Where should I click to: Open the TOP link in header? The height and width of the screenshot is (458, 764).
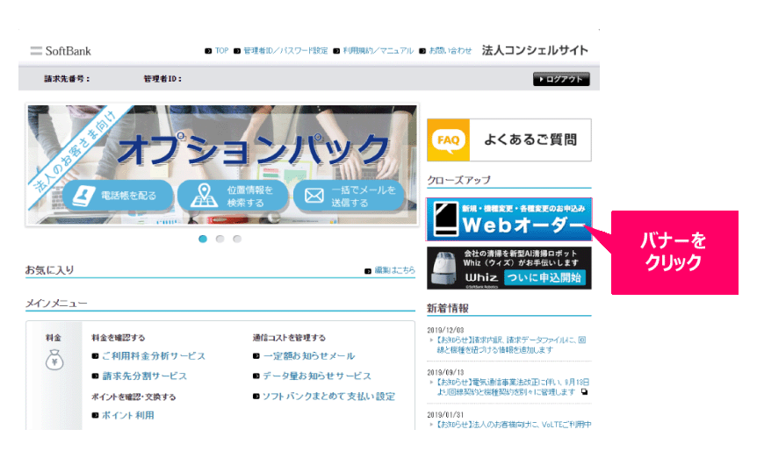pyautogui.click(x=221, y=51)
